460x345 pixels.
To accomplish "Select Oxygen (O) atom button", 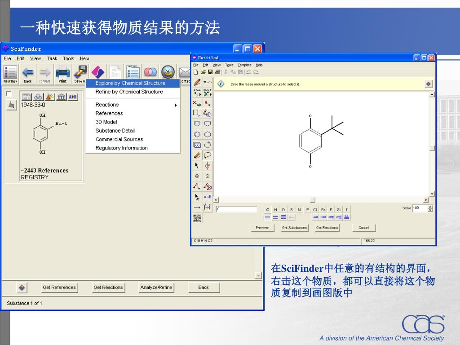I will [283, 209].
